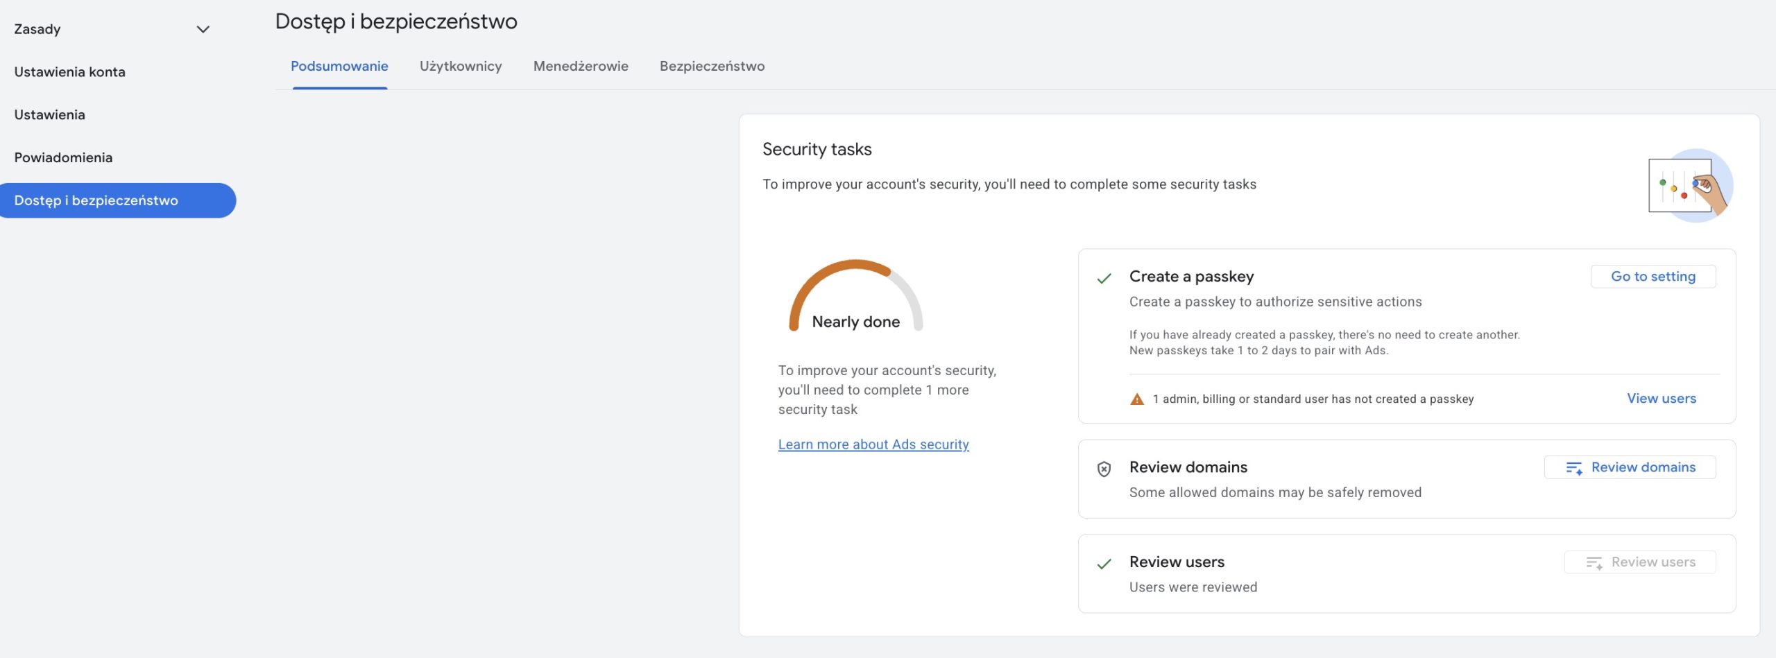Image resolution: width=1776 pixels, height=658 pixels.
Task: Click green checkmark next to Review users
Action: click(x=1104, y=564)
